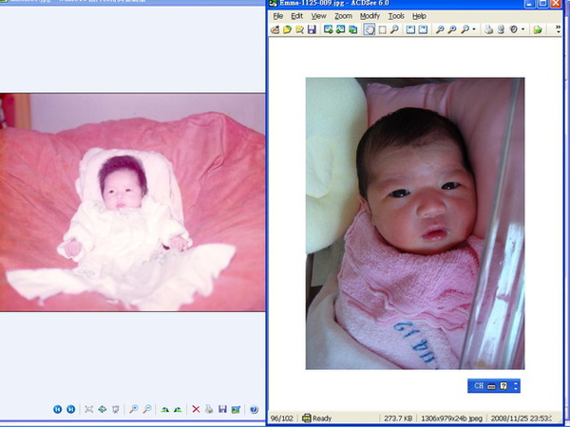Click the green folder icon at the ACDSee toolbar's end

pyautogui.click(x=538, y=29)
